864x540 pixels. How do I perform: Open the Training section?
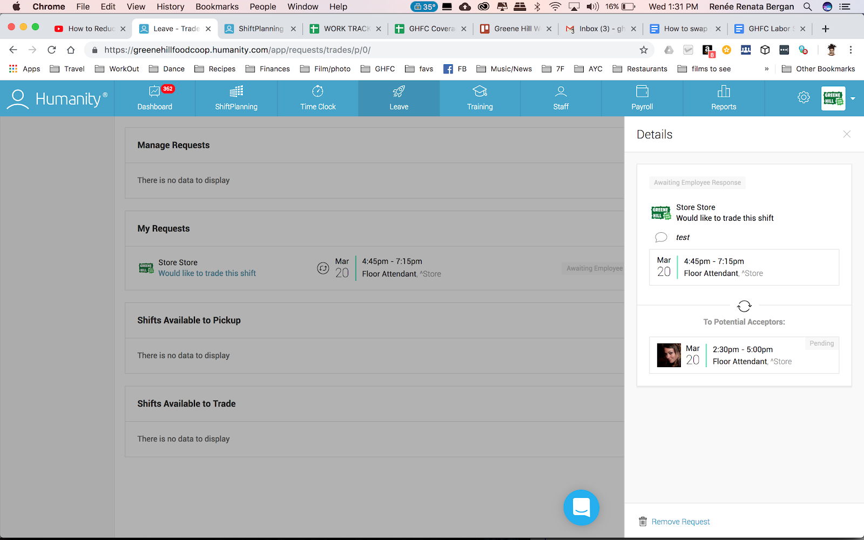480,98
